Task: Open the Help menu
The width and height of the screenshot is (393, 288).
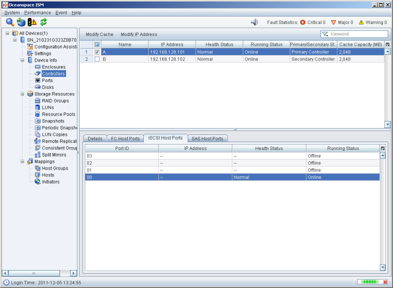Action: click(76, 12)
